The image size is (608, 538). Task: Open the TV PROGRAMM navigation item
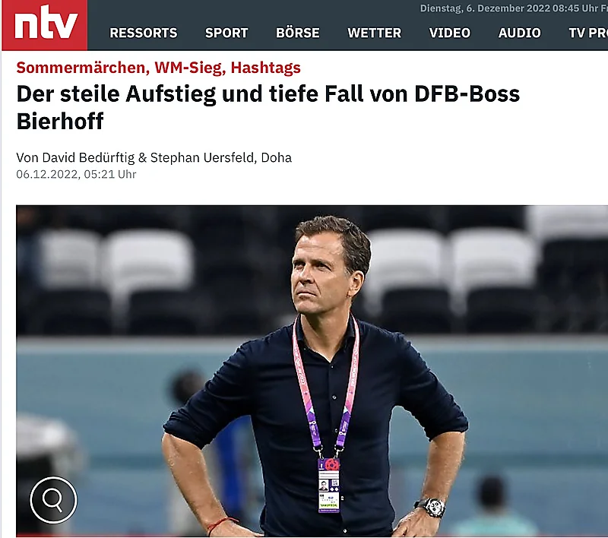(x=588, y=33)
